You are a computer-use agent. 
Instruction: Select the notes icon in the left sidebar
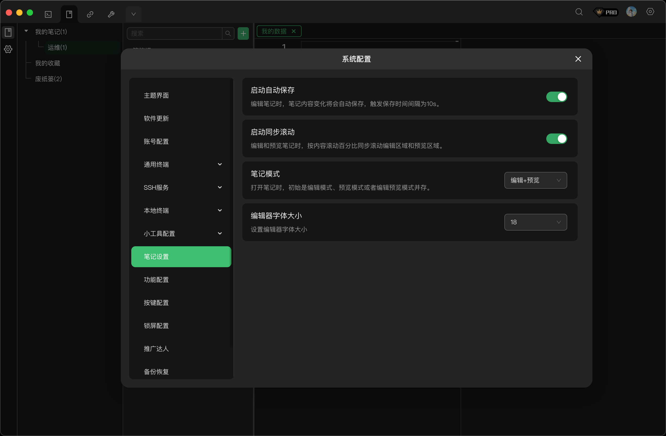point(8,32)
